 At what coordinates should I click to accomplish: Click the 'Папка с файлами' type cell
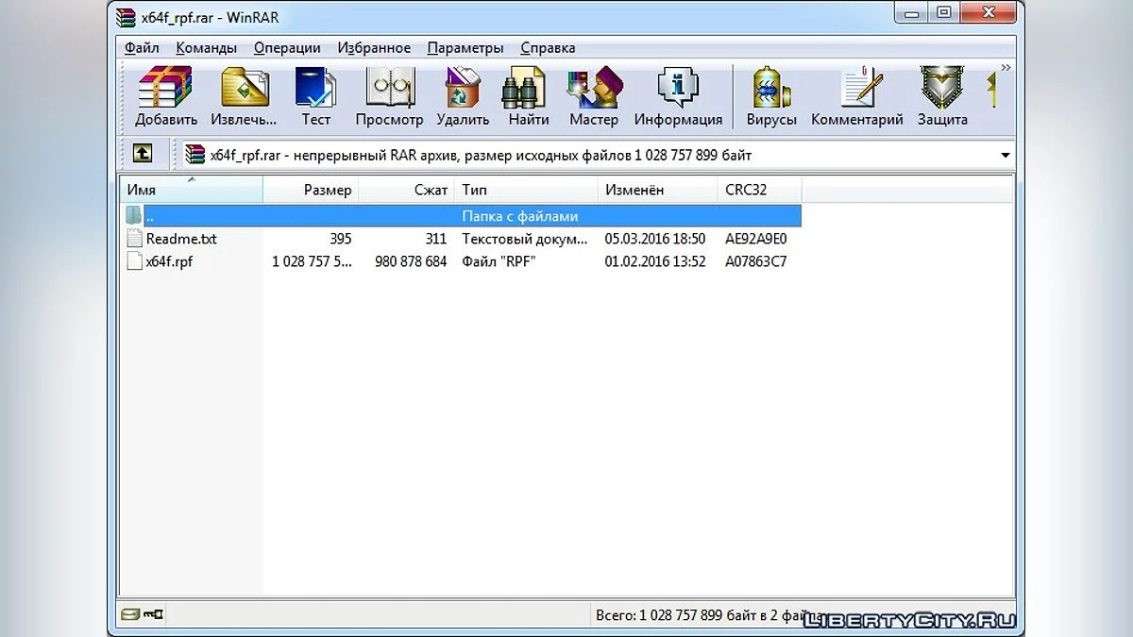(x=520, y=216)
